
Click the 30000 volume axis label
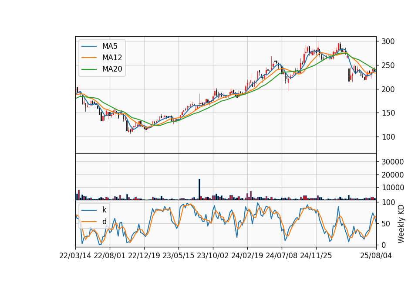click(x=393, y=161)
